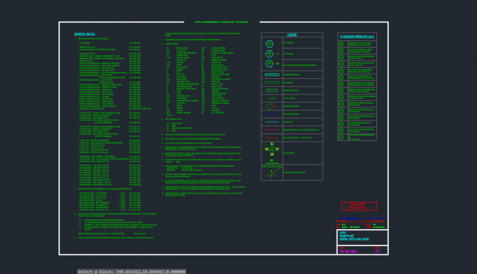The width and height of the screenshot is (477, 274).
Task: Click the LEGEND table title
Action: pyautogui.click(x=292, y=35)
